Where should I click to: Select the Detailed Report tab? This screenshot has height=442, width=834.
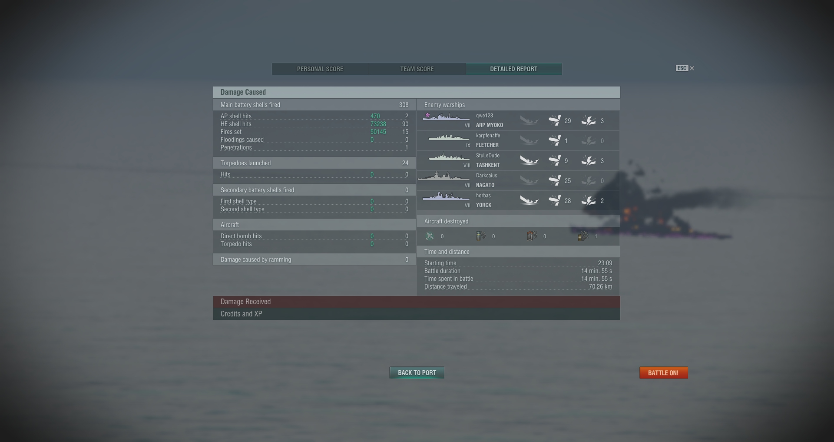[x=514, y=69]
